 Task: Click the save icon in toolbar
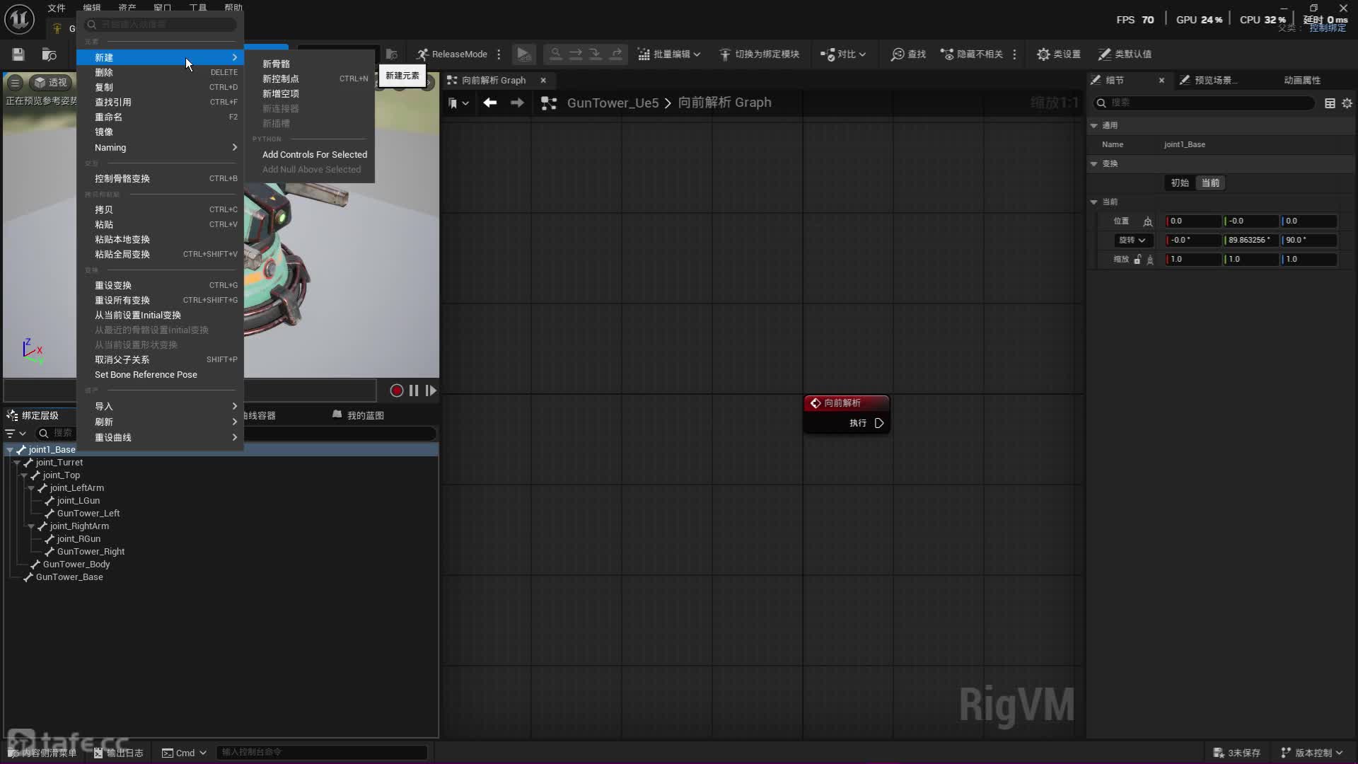tap(18, 54)
